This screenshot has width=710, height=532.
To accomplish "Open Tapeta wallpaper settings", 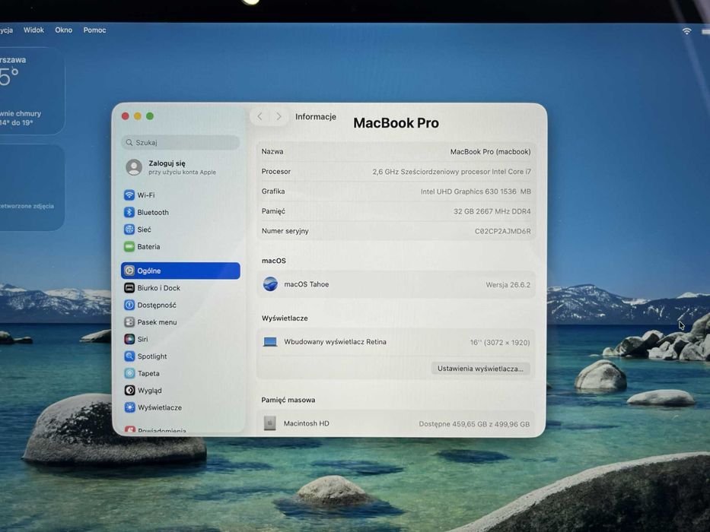I will [148, 373].
